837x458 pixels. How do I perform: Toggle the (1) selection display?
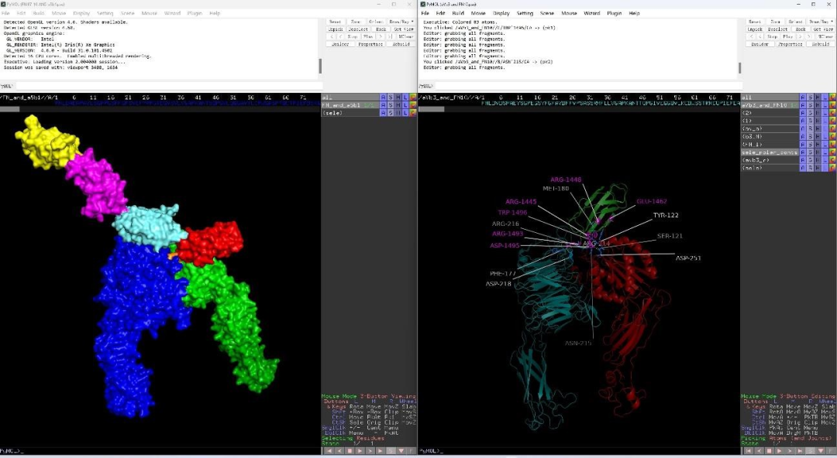coord(770,121)
